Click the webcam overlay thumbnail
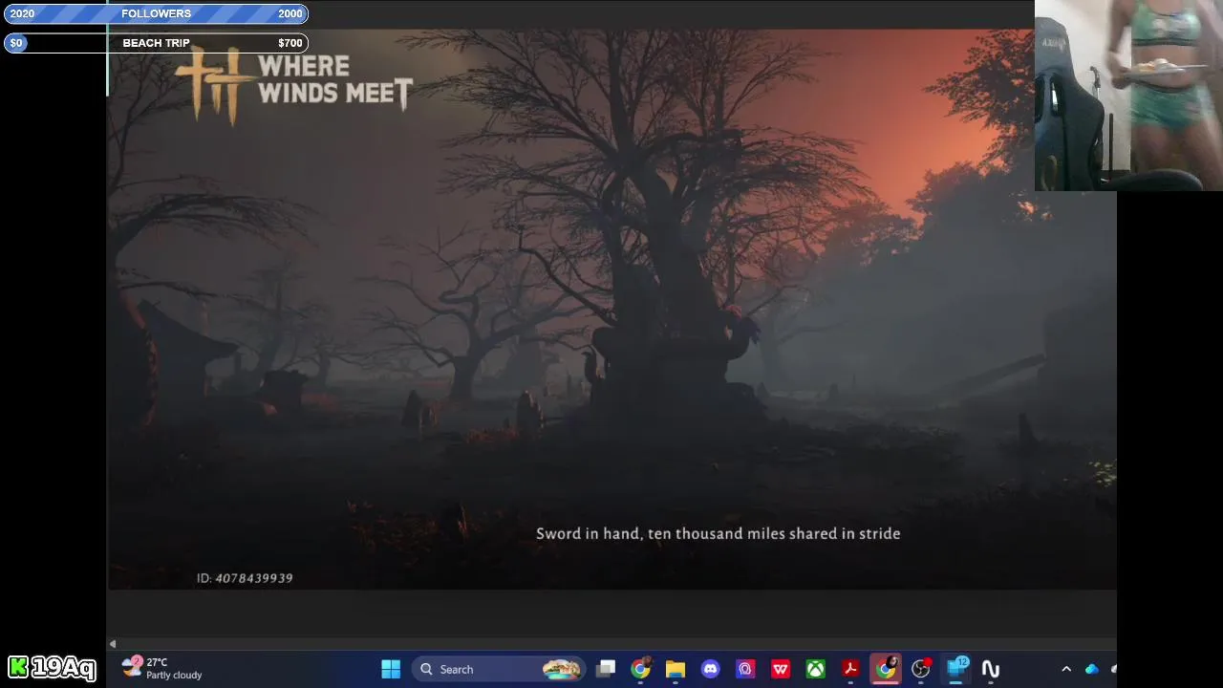1223x688 pixels. pyautogui.click(x=1128, y=96)
